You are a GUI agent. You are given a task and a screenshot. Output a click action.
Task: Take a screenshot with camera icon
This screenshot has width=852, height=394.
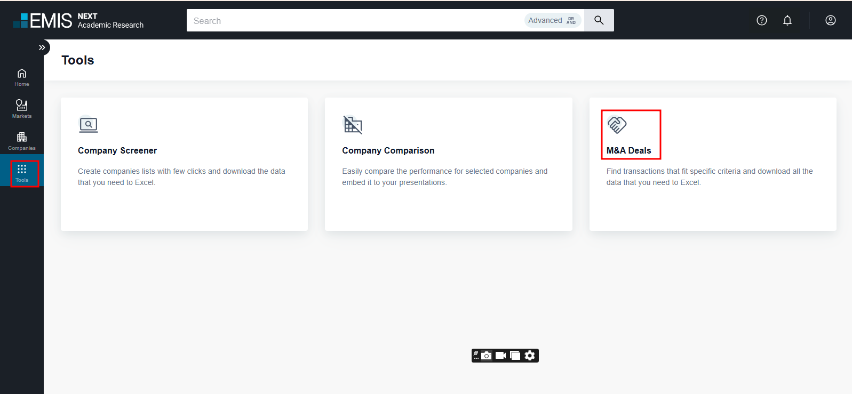point(487,356)
